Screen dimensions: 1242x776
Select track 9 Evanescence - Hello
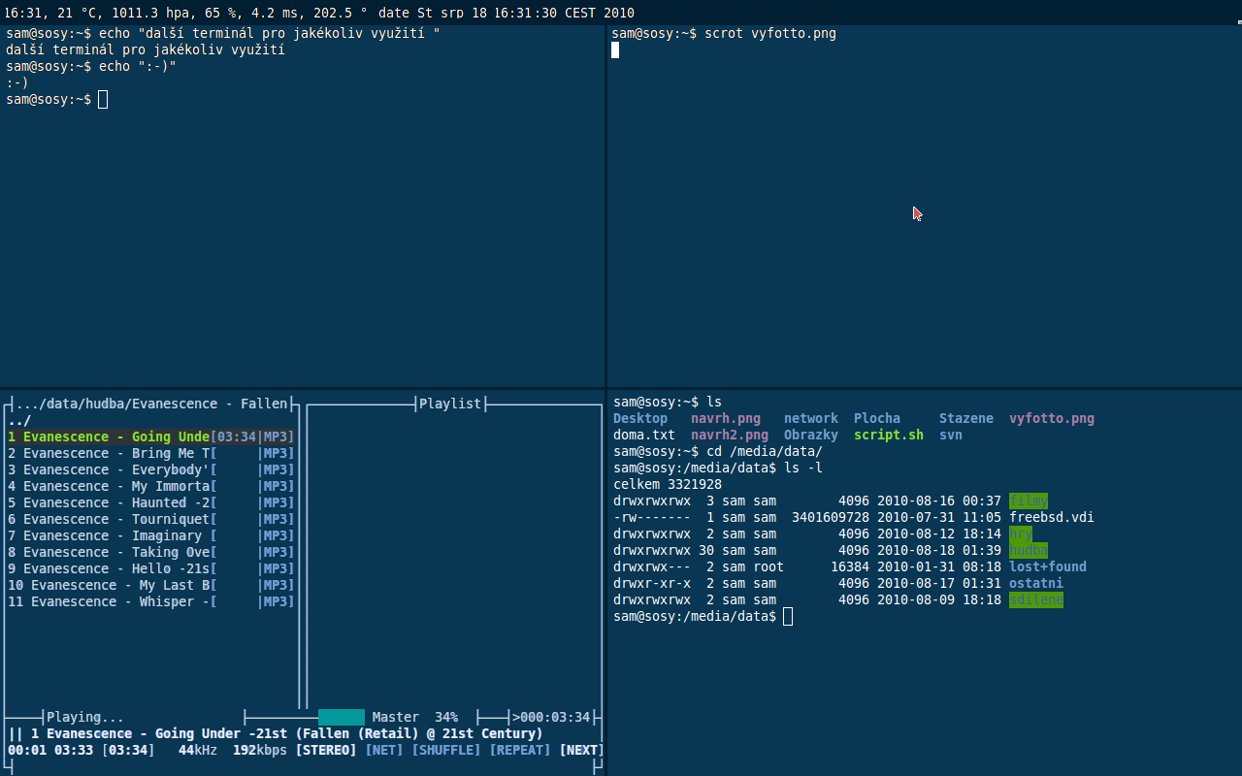pos(150,568)
